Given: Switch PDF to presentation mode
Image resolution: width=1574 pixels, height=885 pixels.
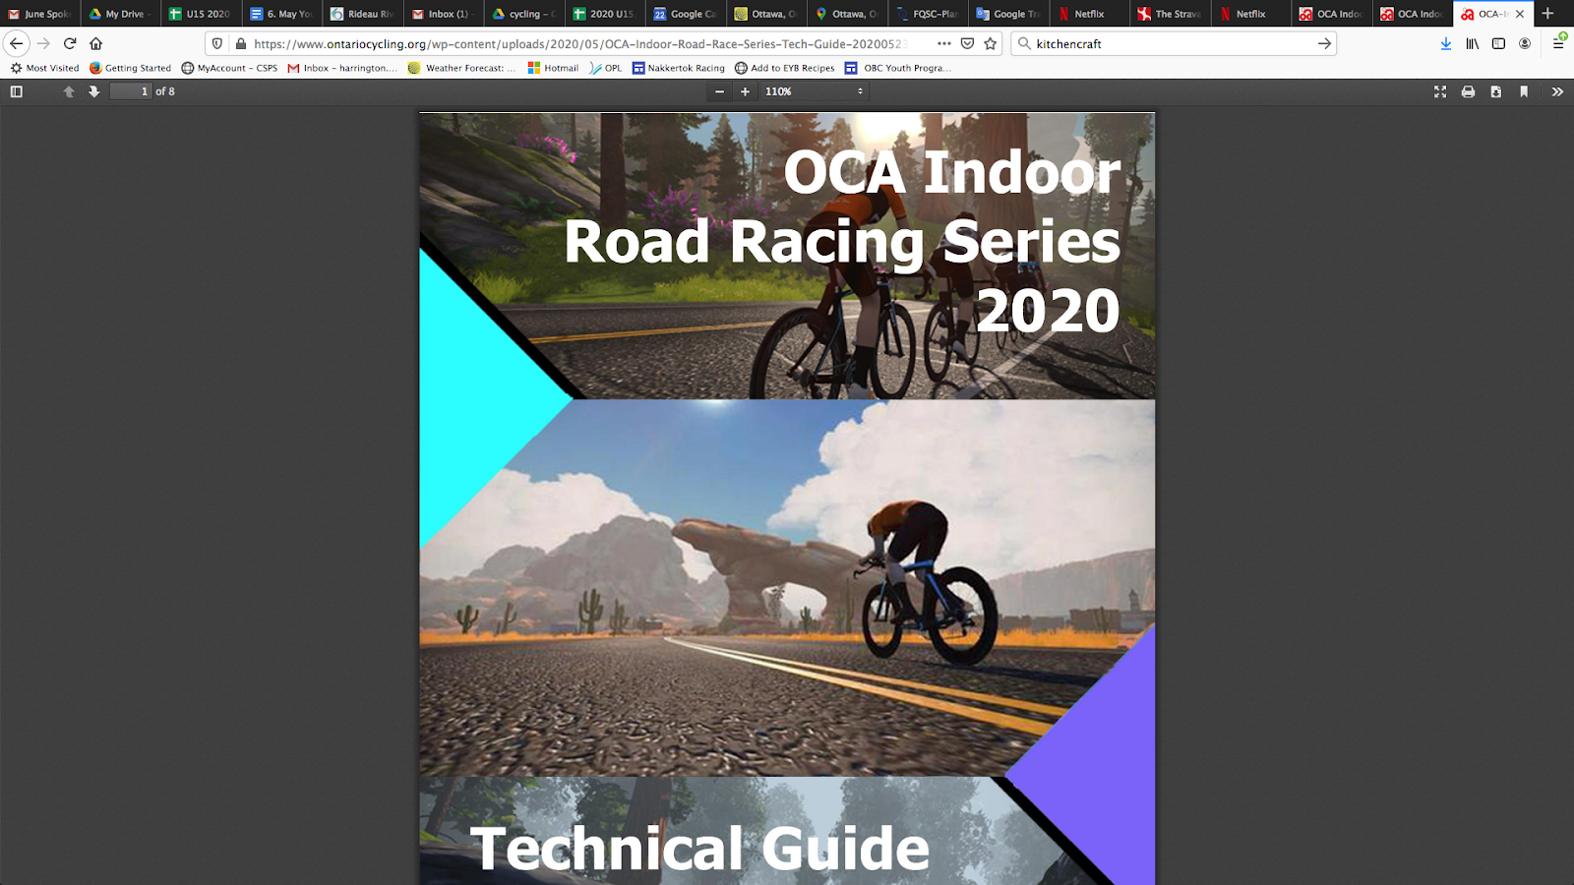Looking at the screenshot, I should click(x=1440, y=91).
